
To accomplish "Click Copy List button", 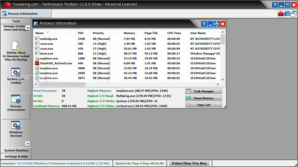I will 204,105.
